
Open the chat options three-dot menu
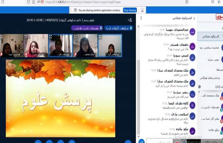click(141, 18)
